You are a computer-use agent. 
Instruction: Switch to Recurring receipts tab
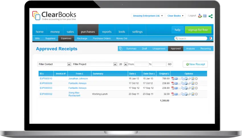click(x=206, y=49)
